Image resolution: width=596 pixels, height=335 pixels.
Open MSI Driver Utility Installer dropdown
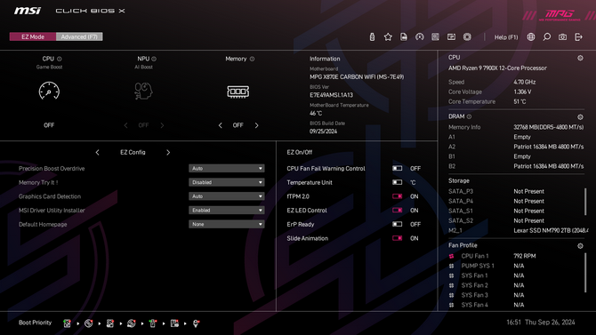click(227, 210)
